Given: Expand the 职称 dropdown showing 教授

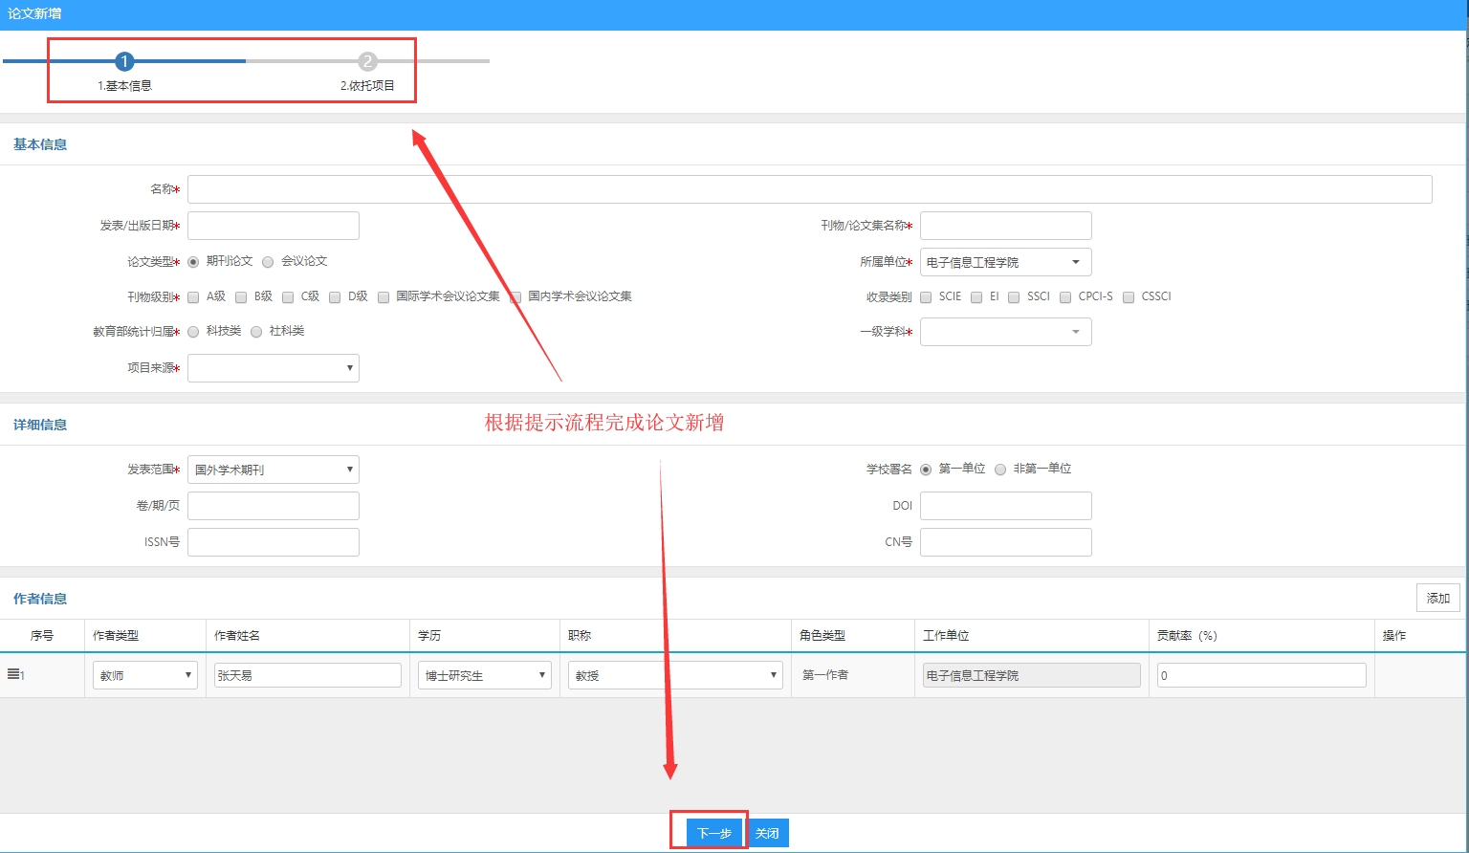Looking at the screenshot, I should pos(674,675).
